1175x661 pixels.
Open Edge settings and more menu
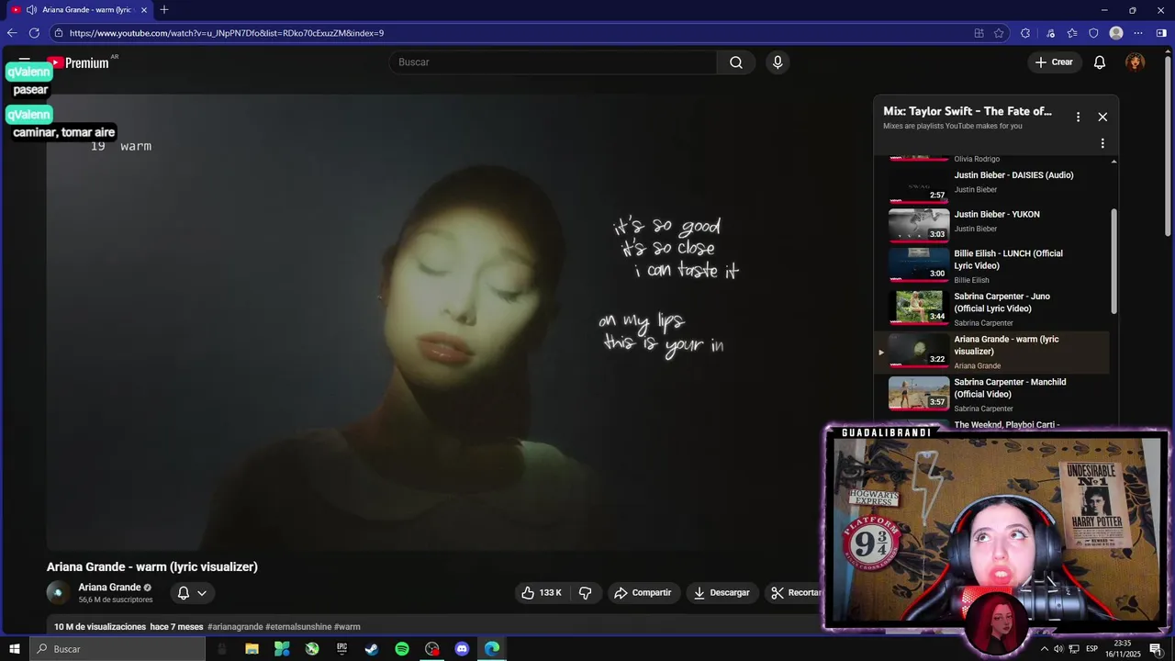pyautogui.click(x=1138, y=33)
